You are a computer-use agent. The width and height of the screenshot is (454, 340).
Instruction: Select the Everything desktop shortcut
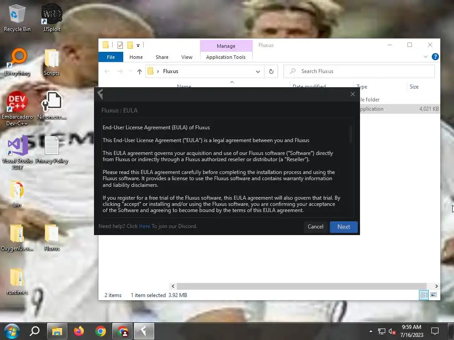click(17, 62)
